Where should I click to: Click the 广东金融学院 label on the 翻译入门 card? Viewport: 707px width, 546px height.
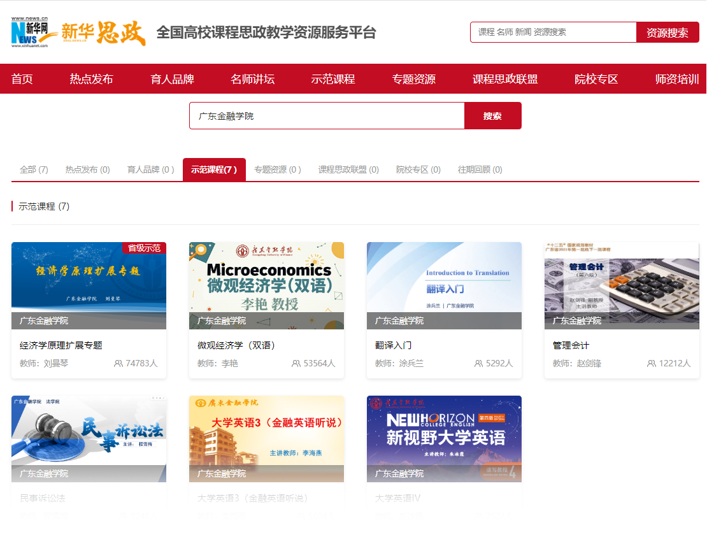(x=399, y=320)
